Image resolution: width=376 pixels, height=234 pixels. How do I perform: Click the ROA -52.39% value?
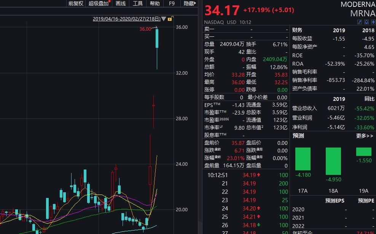coord(335,64)
